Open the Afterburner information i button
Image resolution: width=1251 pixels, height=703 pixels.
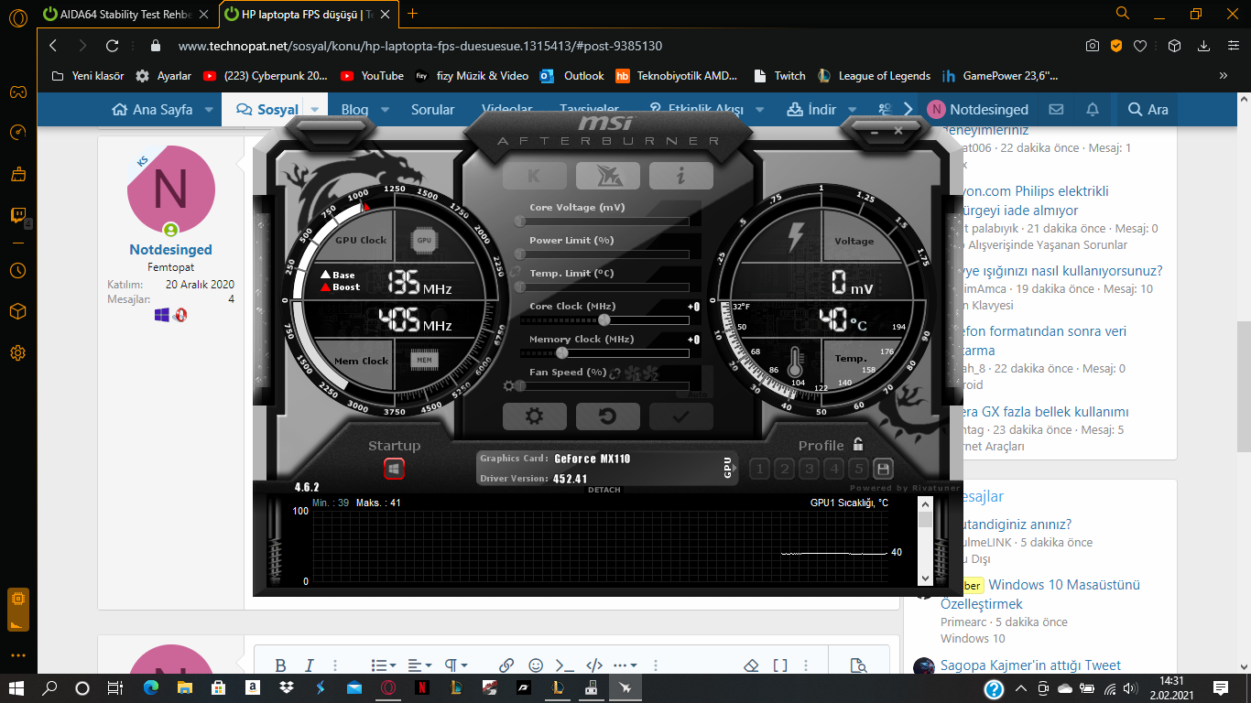point(680,176)
